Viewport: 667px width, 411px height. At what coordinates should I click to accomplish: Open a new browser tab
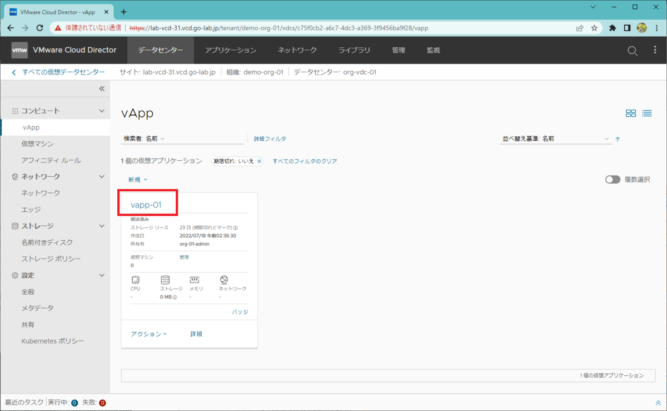pyautogui.click(x=123, y=12)
